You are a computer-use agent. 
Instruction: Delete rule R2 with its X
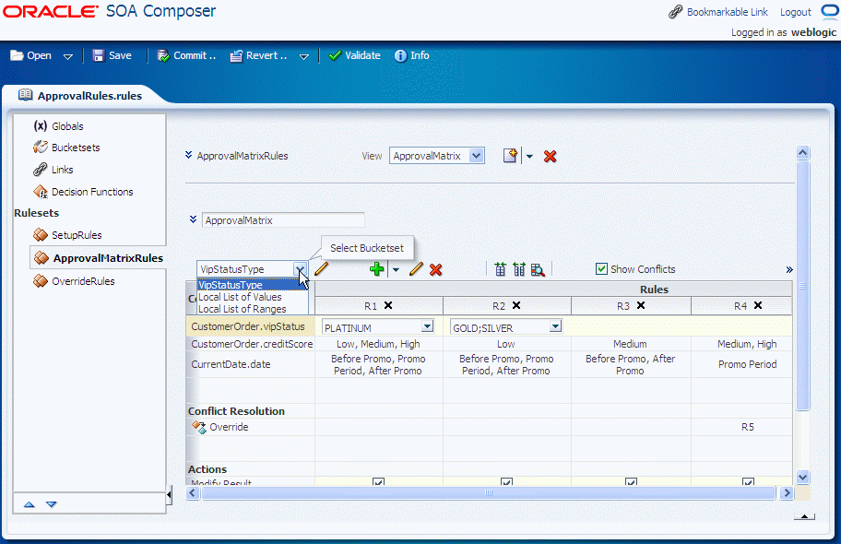click(x=516, y=305)
